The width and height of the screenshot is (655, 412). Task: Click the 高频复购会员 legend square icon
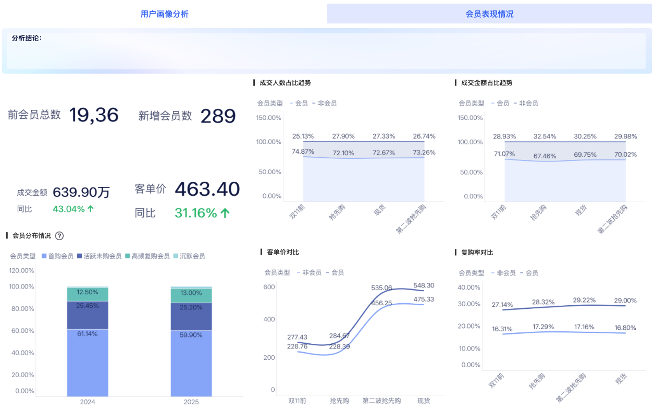coord(128,256)
